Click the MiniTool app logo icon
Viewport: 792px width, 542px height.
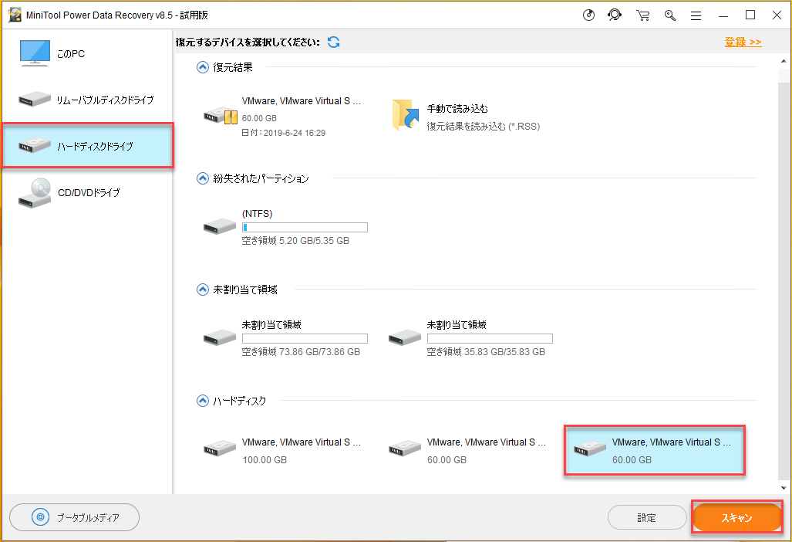15,15
